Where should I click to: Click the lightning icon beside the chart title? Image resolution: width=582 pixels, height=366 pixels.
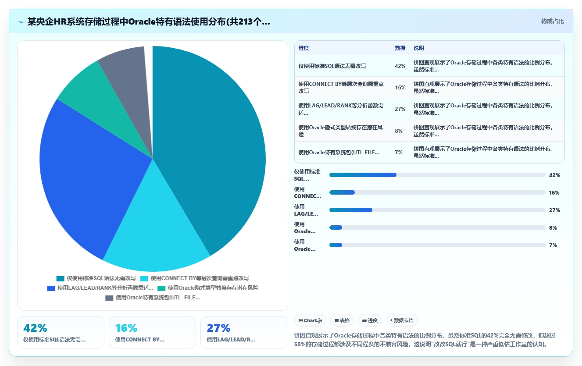[21, 22]
